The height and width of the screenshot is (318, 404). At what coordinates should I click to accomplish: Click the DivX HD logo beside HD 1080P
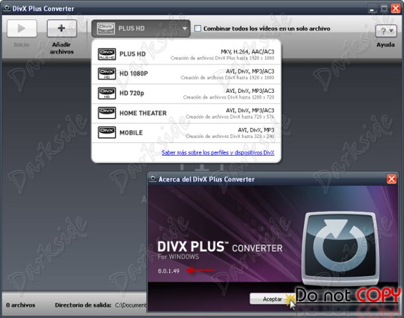106,74
